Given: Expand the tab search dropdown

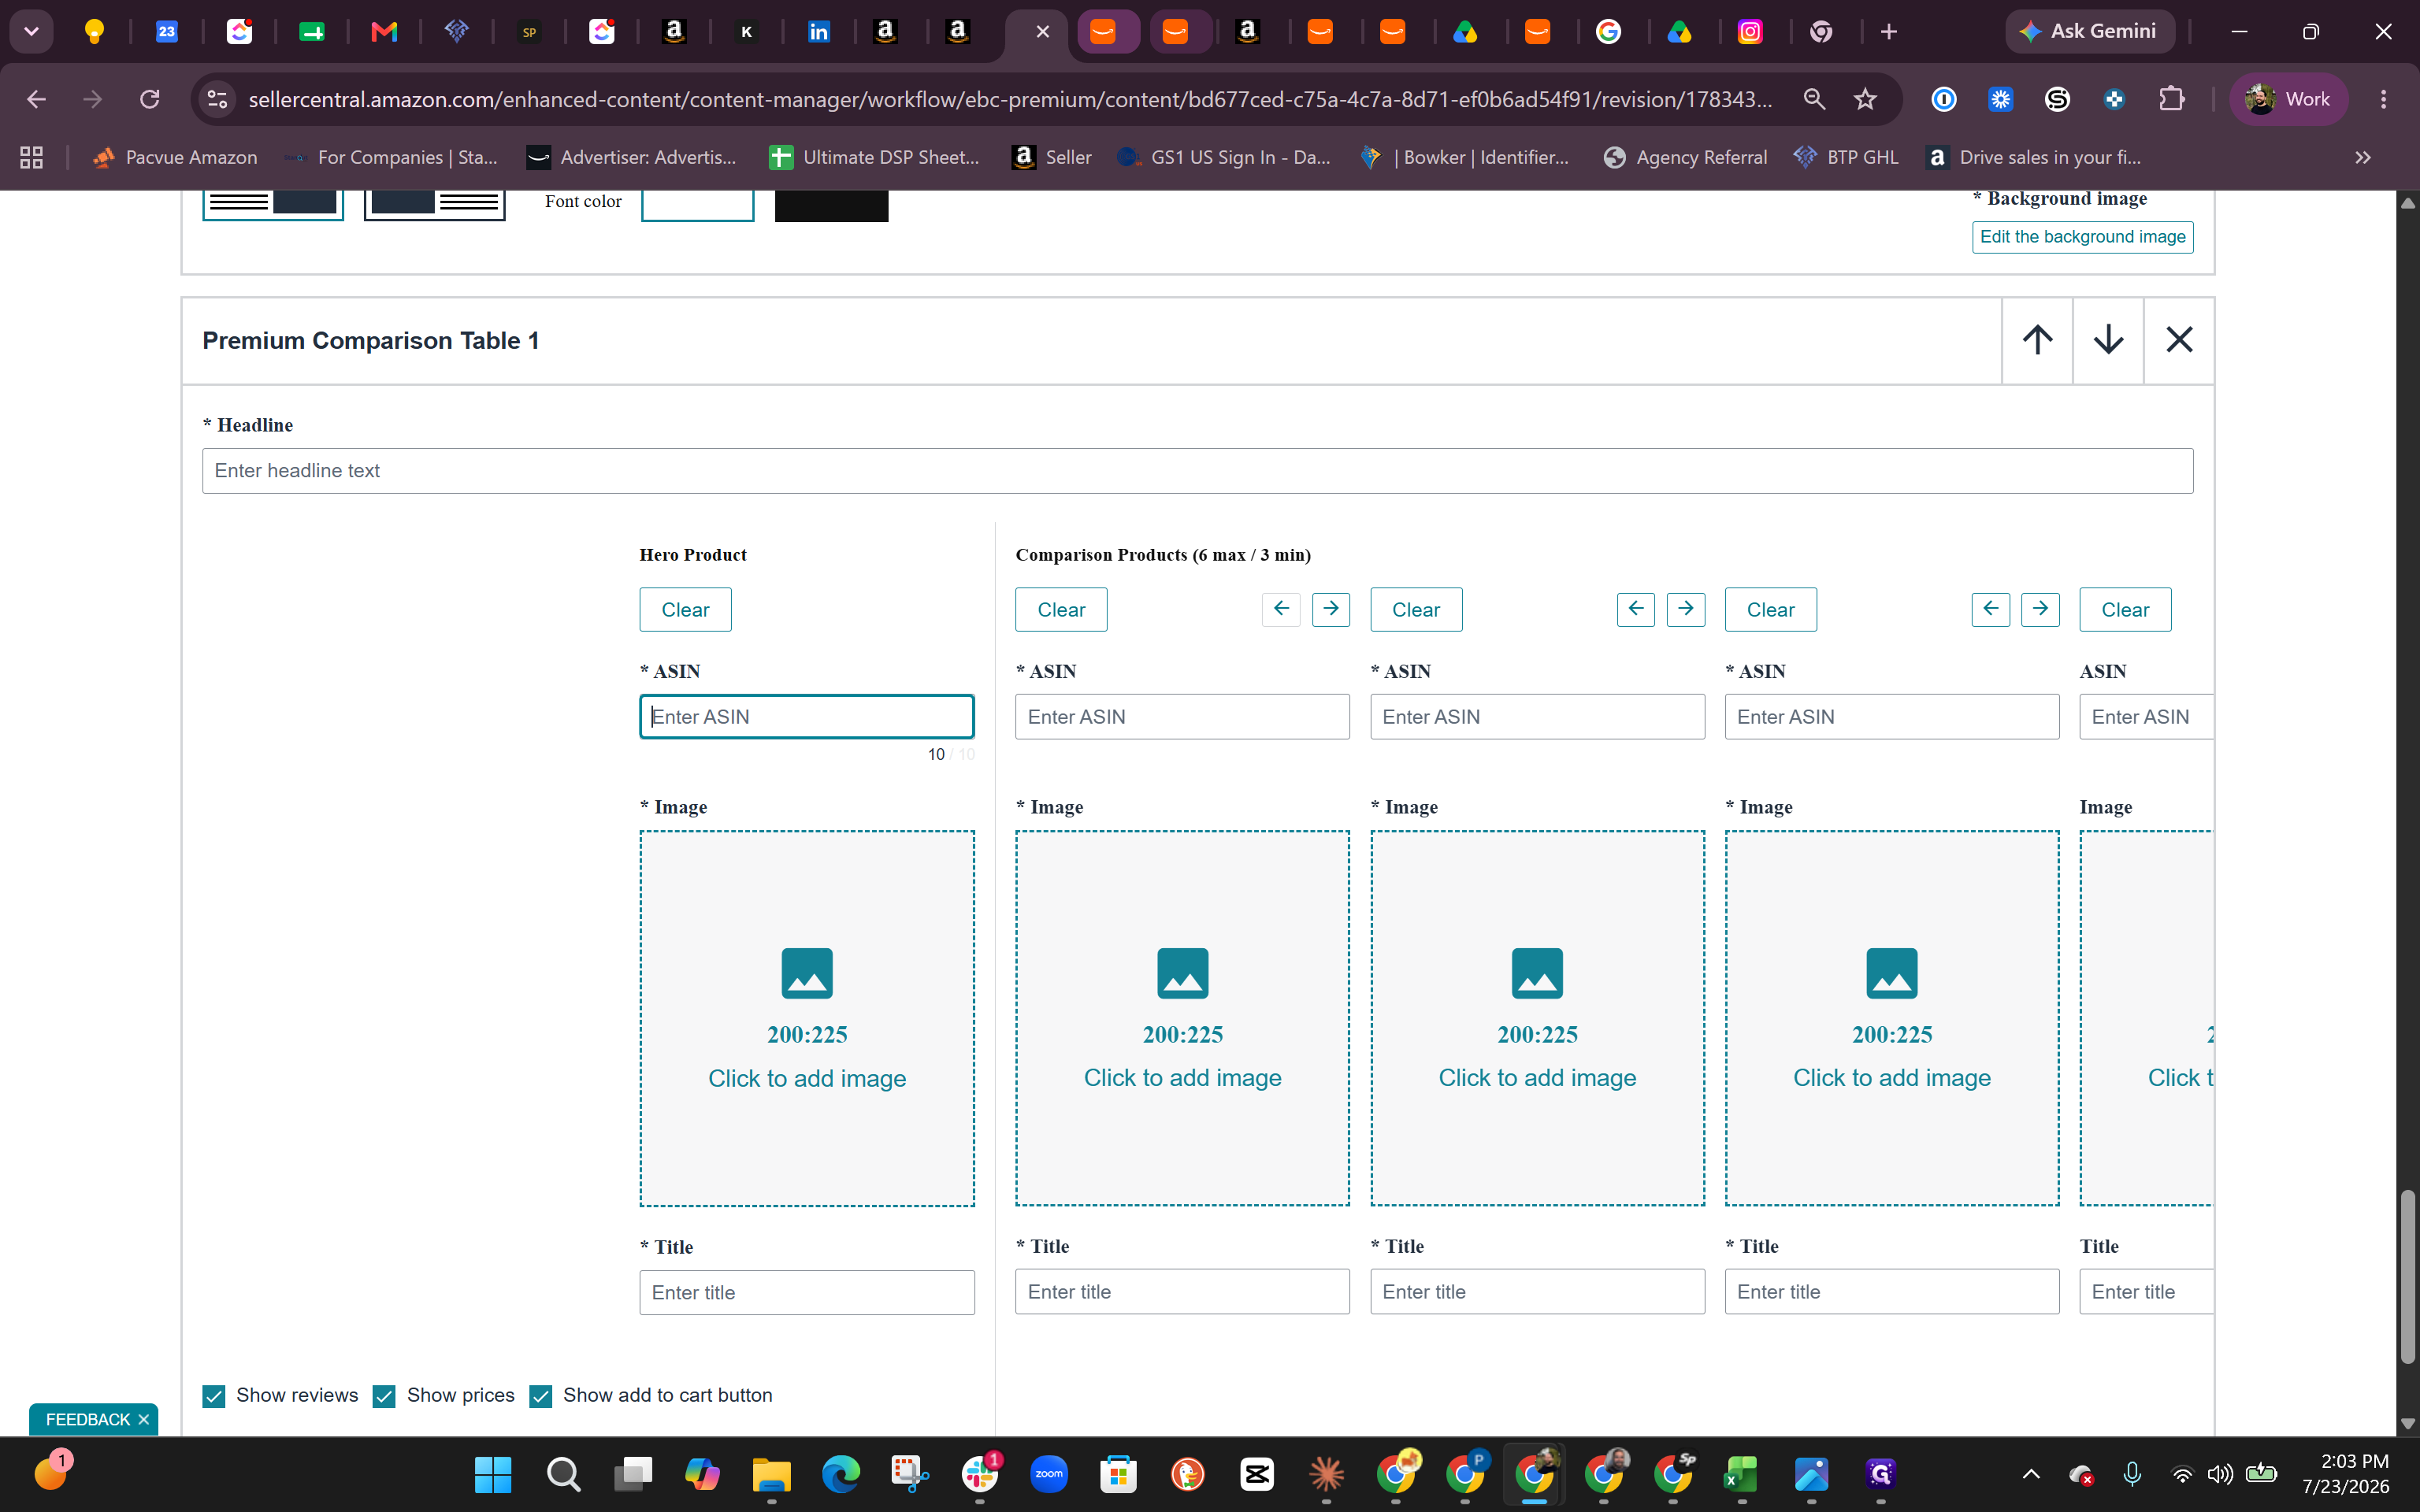Looking at the screenshot, I should point(32,32).
